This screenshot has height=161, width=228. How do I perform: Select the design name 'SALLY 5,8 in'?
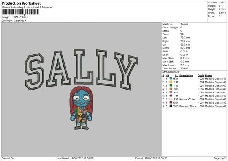(21, 17)
